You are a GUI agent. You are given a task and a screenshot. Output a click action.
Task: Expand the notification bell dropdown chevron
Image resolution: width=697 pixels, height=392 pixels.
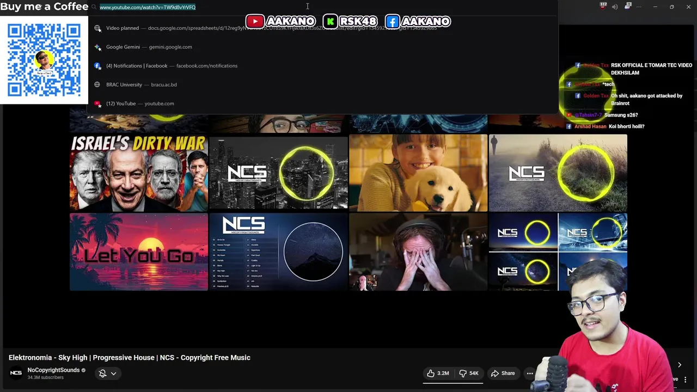click(x=113, y=373)
